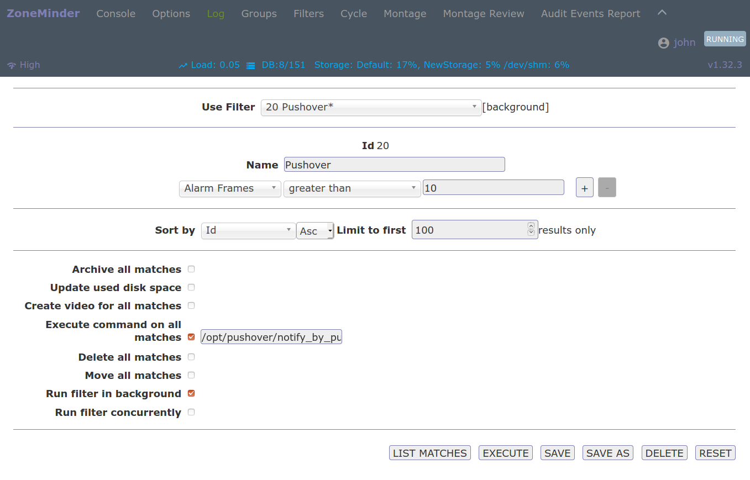
Task: Click the user account icon beside john
Action: coord(664,43)
